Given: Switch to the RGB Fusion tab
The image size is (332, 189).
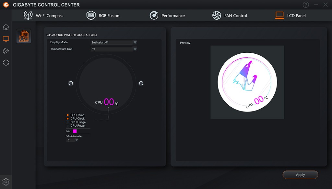Looking at the screenshot, I should click(103, 16).
